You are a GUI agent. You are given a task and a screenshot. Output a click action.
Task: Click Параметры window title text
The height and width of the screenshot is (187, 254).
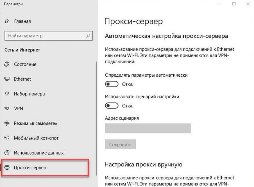[x=13, y=4]
